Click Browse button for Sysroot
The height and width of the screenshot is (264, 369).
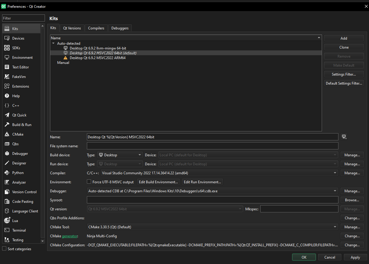352,200
